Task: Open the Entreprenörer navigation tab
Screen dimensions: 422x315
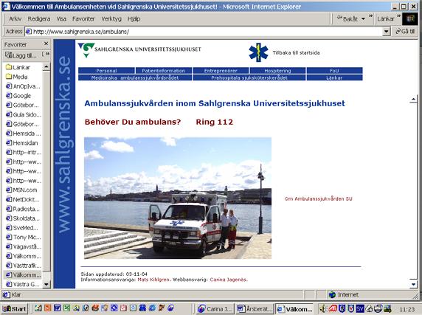Action: pos(221,71)
